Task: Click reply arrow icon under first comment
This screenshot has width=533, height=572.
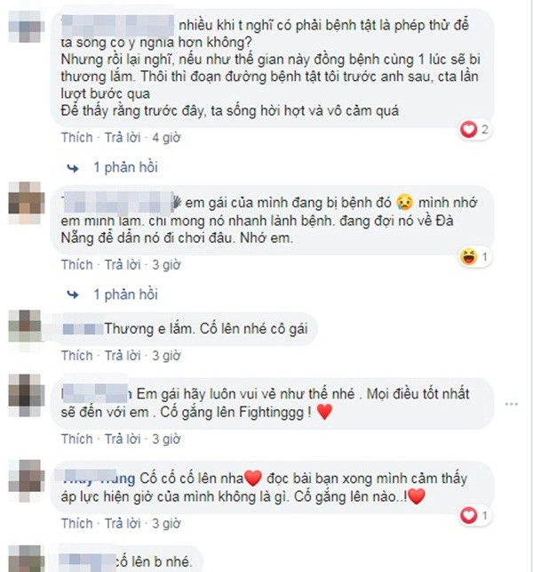Action: 73,168
